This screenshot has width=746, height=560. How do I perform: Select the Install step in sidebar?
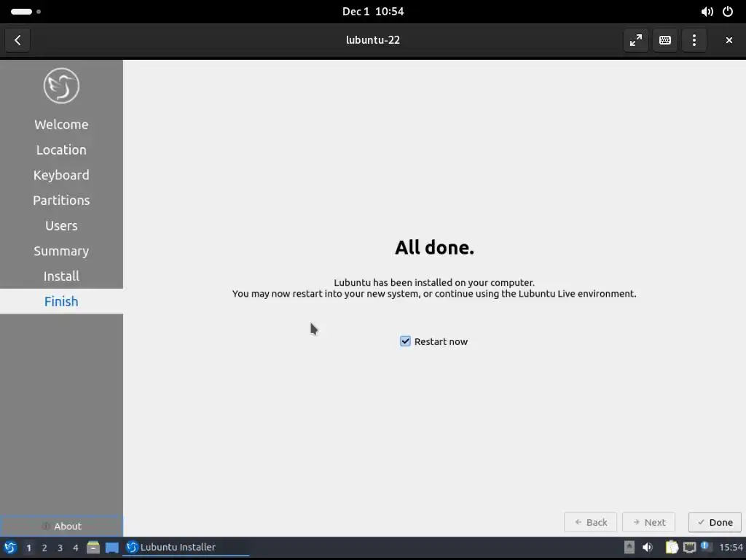[61, 276]
